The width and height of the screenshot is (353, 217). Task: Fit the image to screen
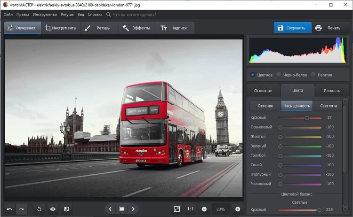click(x=176, y=209)
